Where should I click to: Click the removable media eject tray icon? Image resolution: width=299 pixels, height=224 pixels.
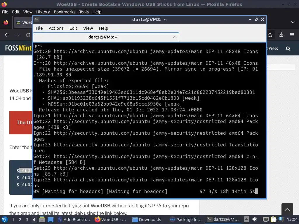click(x=246, y=219)
